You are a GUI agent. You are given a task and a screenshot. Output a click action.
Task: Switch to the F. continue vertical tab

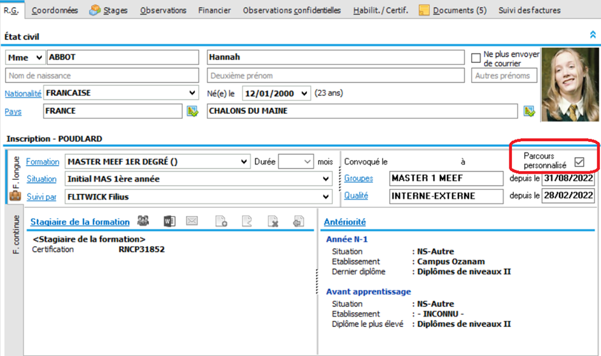(16, 234)
